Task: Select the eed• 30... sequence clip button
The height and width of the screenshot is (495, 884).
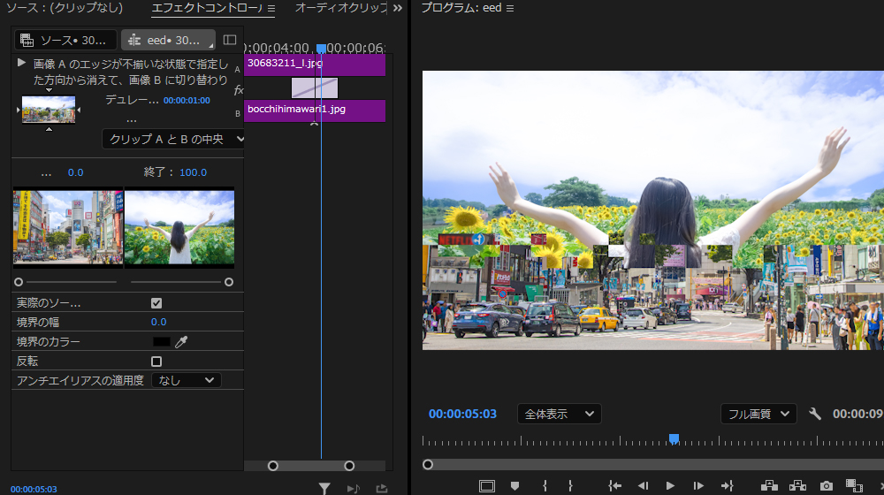Action: coord(168,40)
